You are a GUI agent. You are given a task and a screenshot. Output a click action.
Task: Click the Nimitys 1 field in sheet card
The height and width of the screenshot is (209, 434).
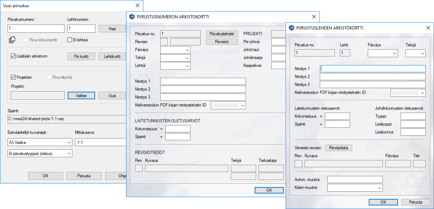pos(372,68)
